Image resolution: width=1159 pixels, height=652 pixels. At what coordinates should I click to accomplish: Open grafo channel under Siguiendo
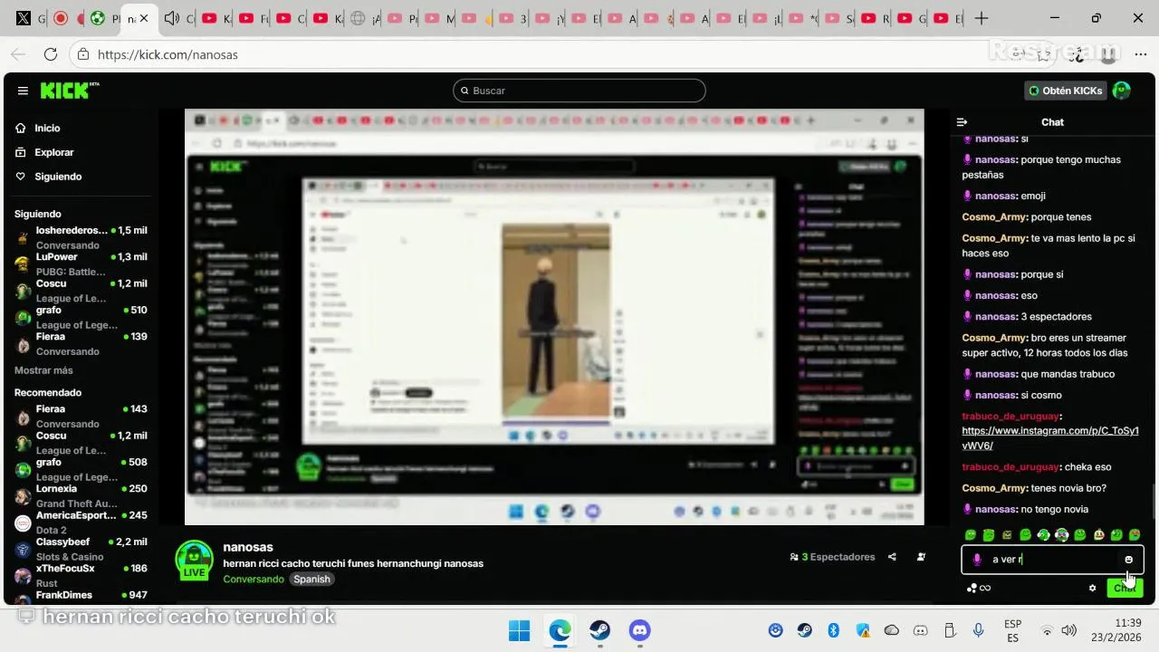pos(81,317)
